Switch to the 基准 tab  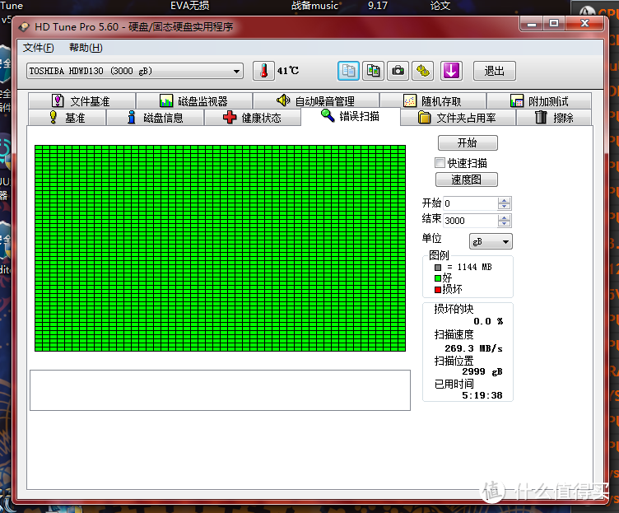click(x=67, y=118)
